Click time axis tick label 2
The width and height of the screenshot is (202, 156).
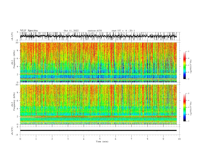pos(52,139)
